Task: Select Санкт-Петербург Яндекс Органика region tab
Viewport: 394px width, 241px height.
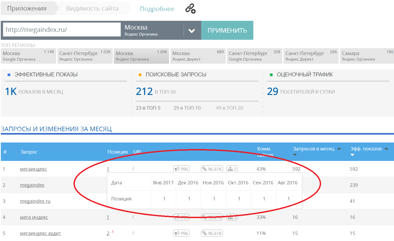Action: coord(85,56)
